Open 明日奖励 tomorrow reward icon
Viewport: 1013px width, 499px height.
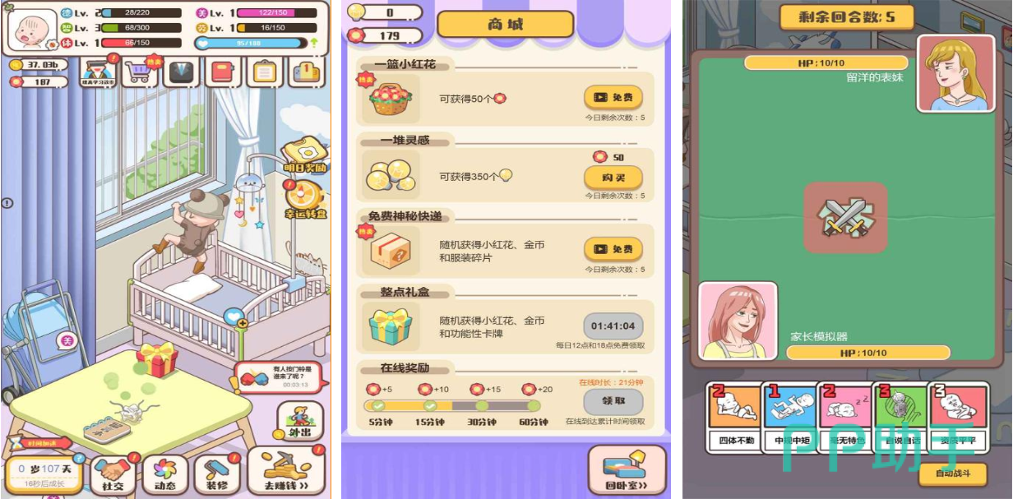coord(305,156)
